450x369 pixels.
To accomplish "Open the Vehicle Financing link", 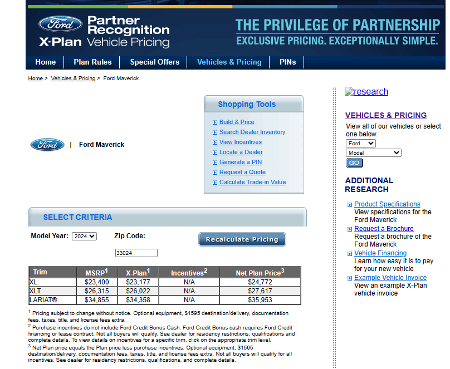I will [x=380, y=253].
